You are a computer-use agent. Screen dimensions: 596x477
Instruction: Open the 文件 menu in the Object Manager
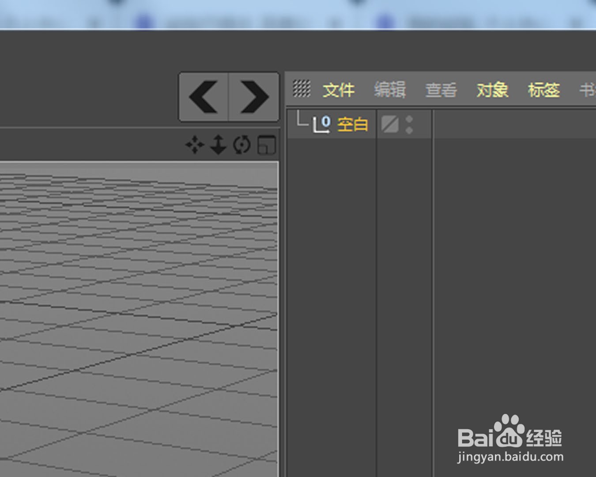pyautogui.click(x=339, y=90)
